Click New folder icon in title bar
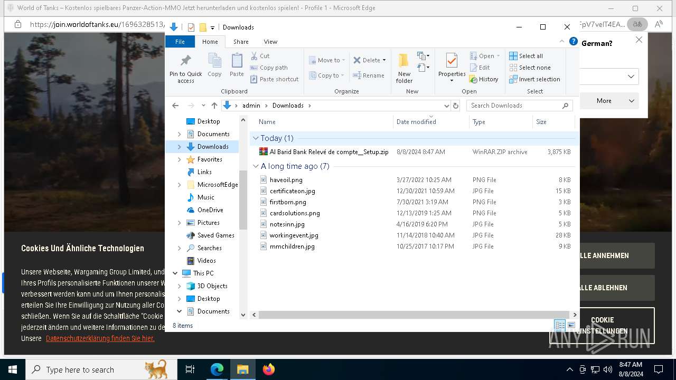The width and height of the screenshot is (676, 380). [203, 27]
